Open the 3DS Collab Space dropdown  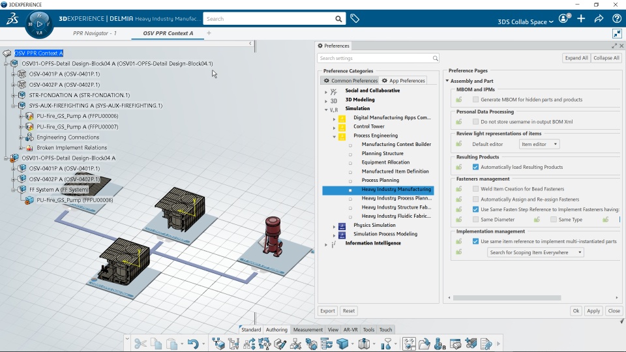click(526, 22)
